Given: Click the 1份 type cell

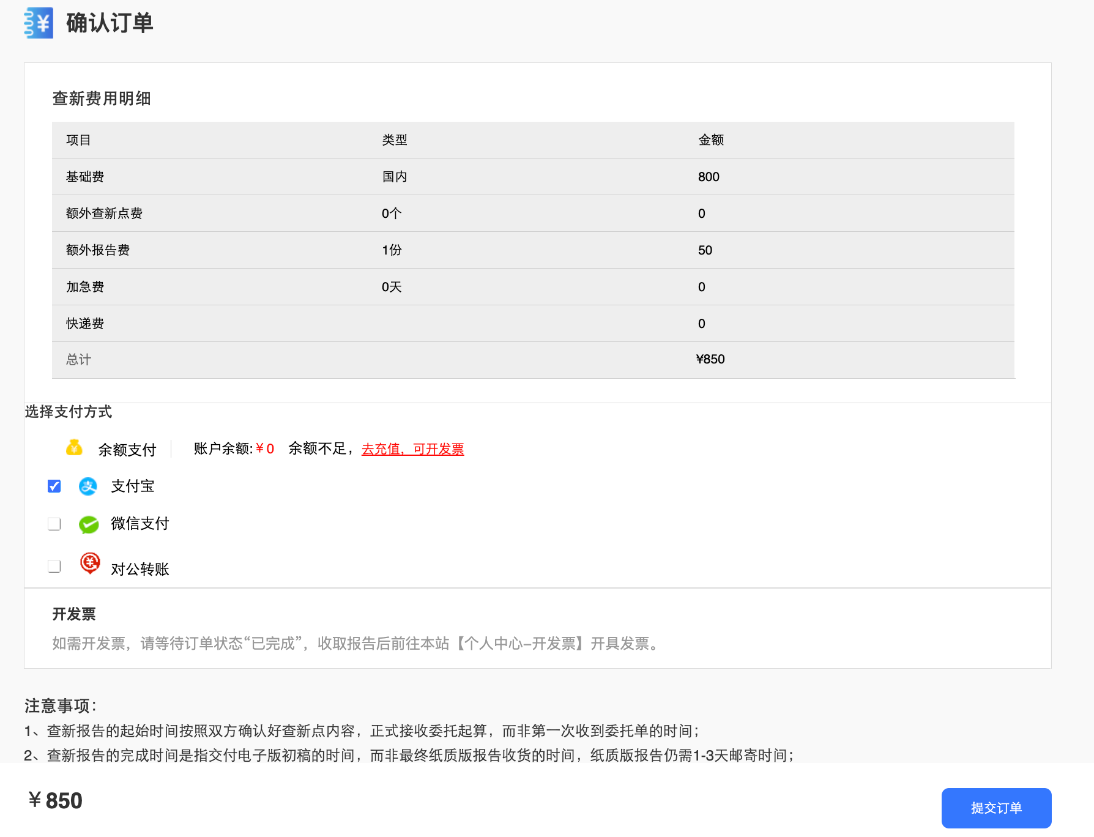Looking at the screenshot, I should coord(392,250).
